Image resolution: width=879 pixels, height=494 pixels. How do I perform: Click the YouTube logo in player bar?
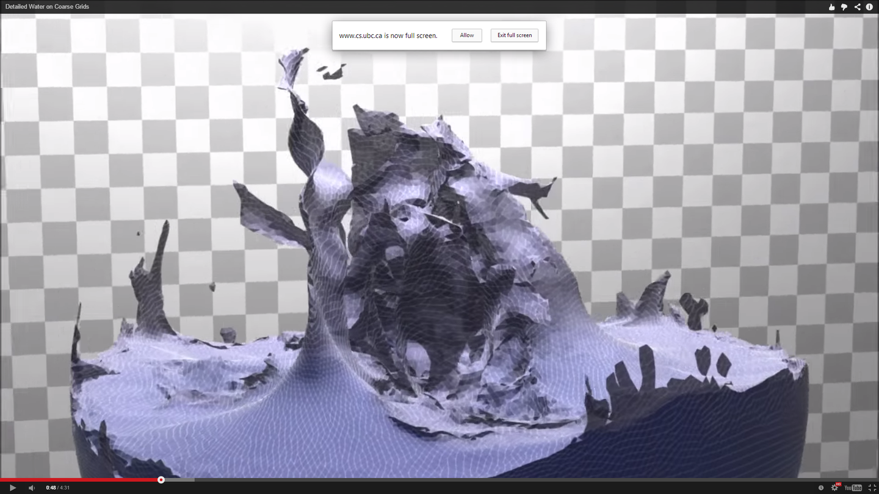tap(853, 488)
